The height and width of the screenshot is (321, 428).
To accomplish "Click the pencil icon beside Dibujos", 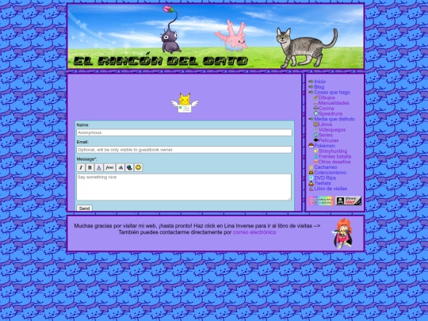I will click(315, 97).
